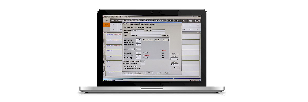
Task: Click the Windows Start button in taskbar
Action: [105, 81]
